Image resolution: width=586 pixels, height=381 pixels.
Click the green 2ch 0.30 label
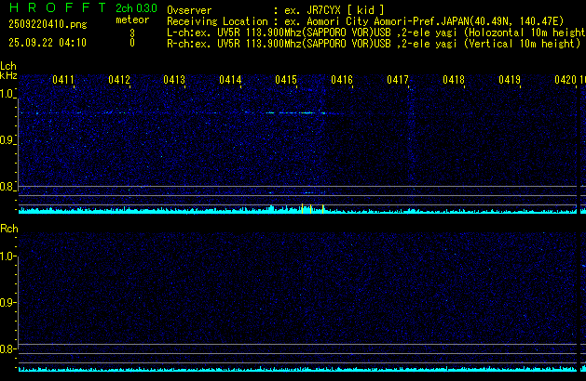[x=136, y=8]
